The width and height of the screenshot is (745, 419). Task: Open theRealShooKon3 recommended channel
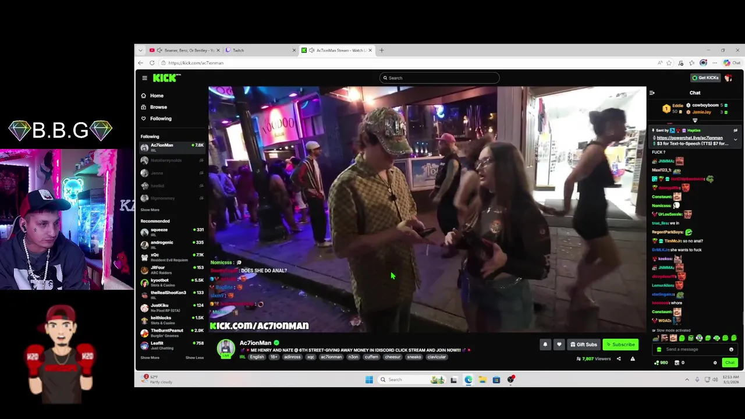172,294
